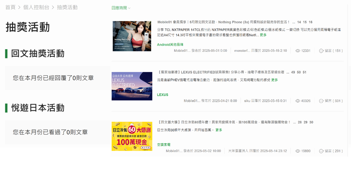Click the view count 19899
This screenshot has height=182, width=351.
306,151
